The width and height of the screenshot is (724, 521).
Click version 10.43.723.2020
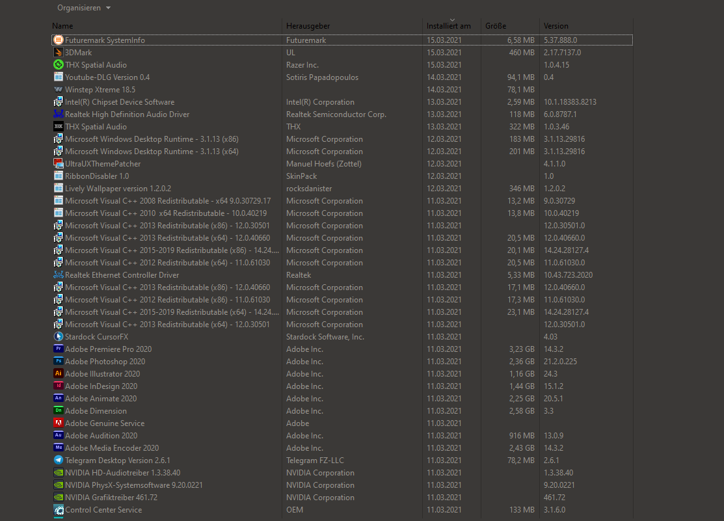tap(568, 275)
